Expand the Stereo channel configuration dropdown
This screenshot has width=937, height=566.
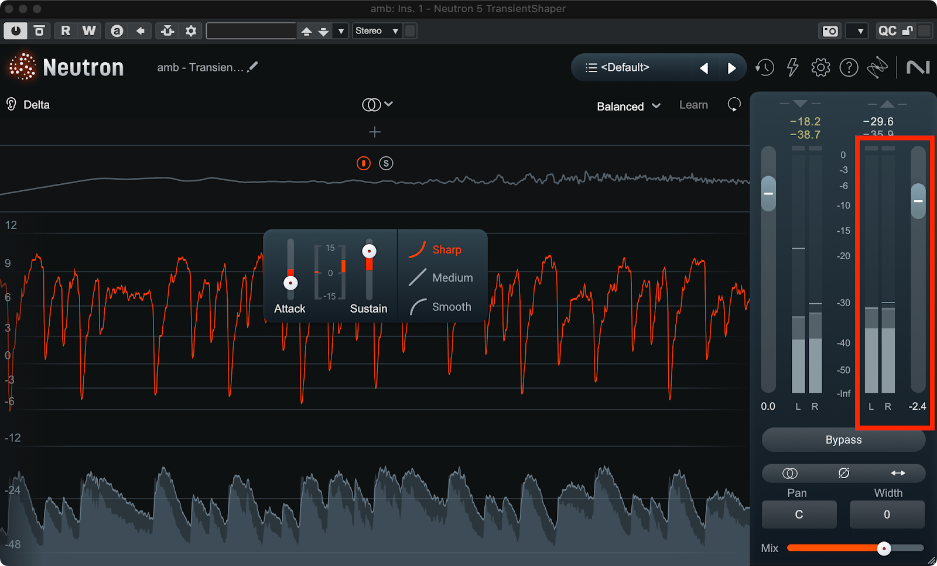point(377,31)
